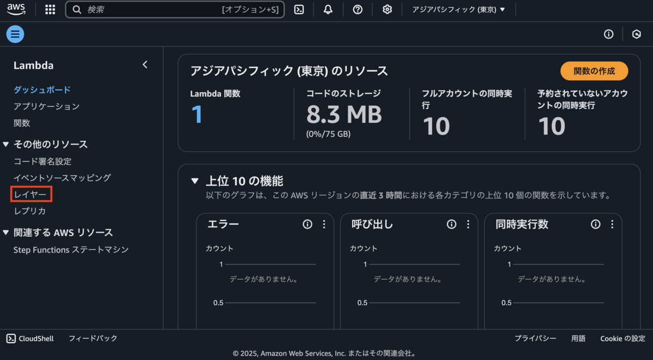Image resolution: width=653 pixels, height=360 pixels.
Task: Click the 関数の作成 button
Action: (x=594, y=71)
